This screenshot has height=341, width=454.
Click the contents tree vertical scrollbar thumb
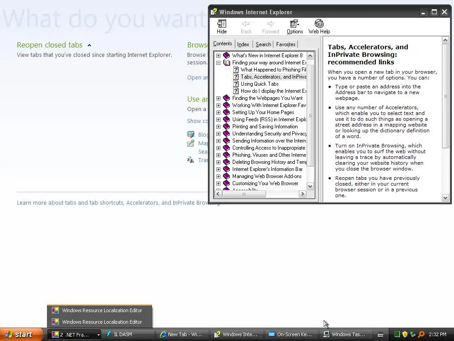click(310, 115)
